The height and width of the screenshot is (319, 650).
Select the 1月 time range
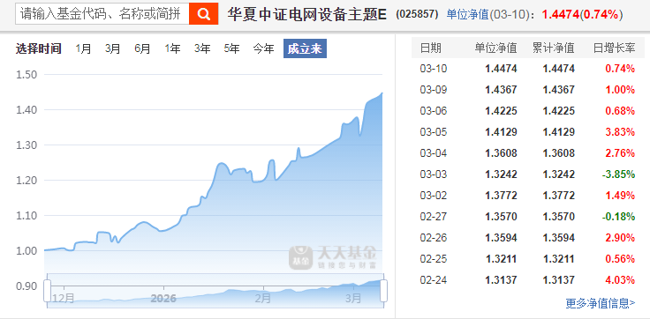pos(83,48)
